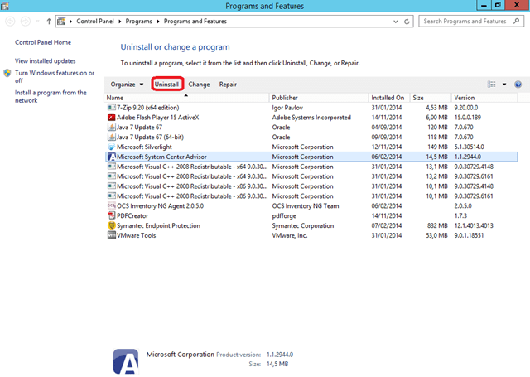Select Microsoft Visual C++ x64 version 9.0.30729.4148
This screenshot has height=377, width=530.
point(311,167)
